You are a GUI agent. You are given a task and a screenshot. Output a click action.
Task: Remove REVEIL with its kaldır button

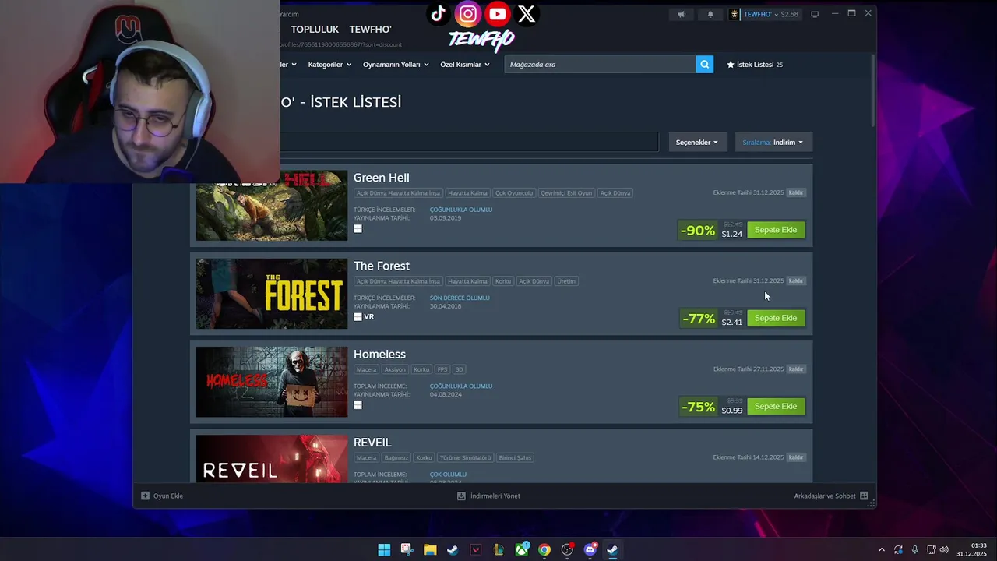(x=795, y=457)
